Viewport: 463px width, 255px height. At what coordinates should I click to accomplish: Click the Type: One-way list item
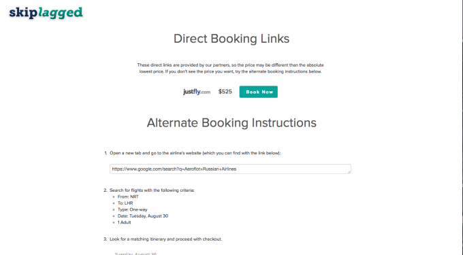(132, 209)
